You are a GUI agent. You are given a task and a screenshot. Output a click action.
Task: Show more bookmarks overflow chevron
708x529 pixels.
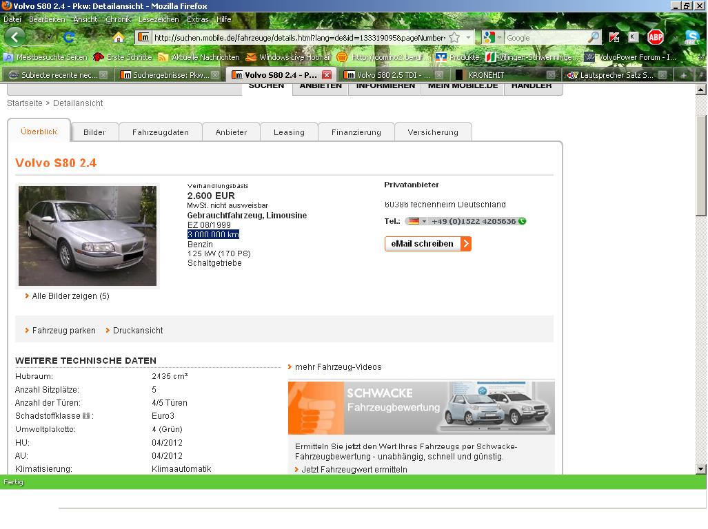click(700, 57)
